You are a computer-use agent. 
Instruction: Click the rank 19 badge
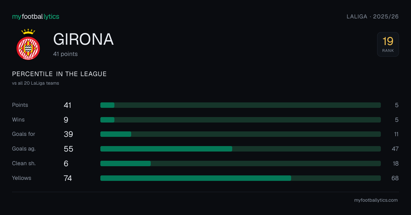click(x=388, y=44)
